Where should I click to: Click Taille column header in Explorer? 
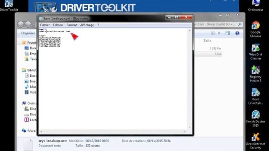click(207, 41)
